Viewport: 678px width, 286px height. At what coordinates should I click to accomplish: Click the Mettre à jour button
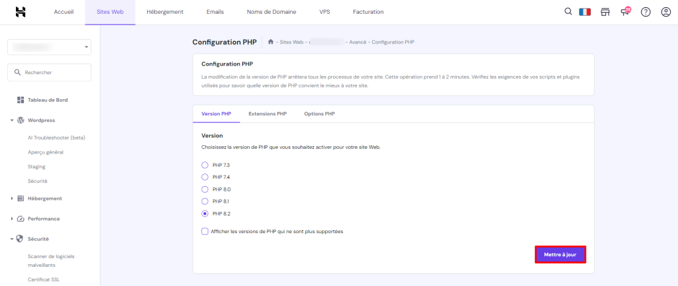tap(560, 254)
